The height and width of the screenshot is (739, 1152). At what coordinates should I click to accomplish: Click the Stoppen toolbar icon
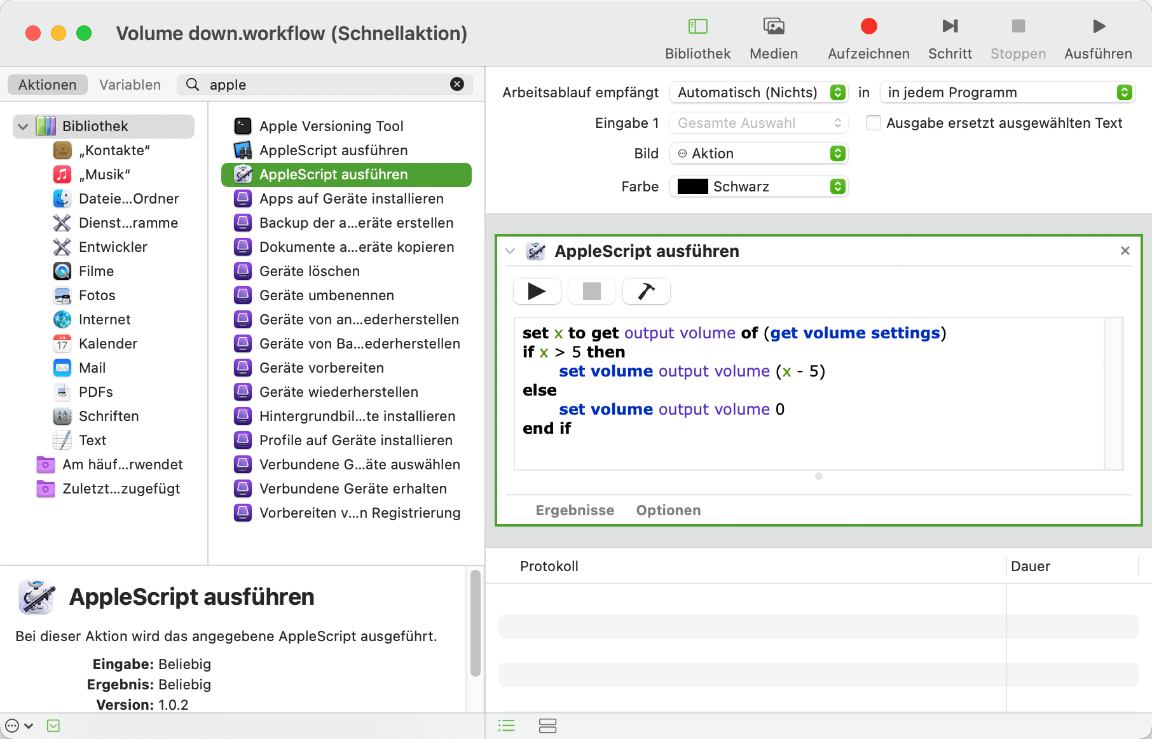pos(1018,26)
